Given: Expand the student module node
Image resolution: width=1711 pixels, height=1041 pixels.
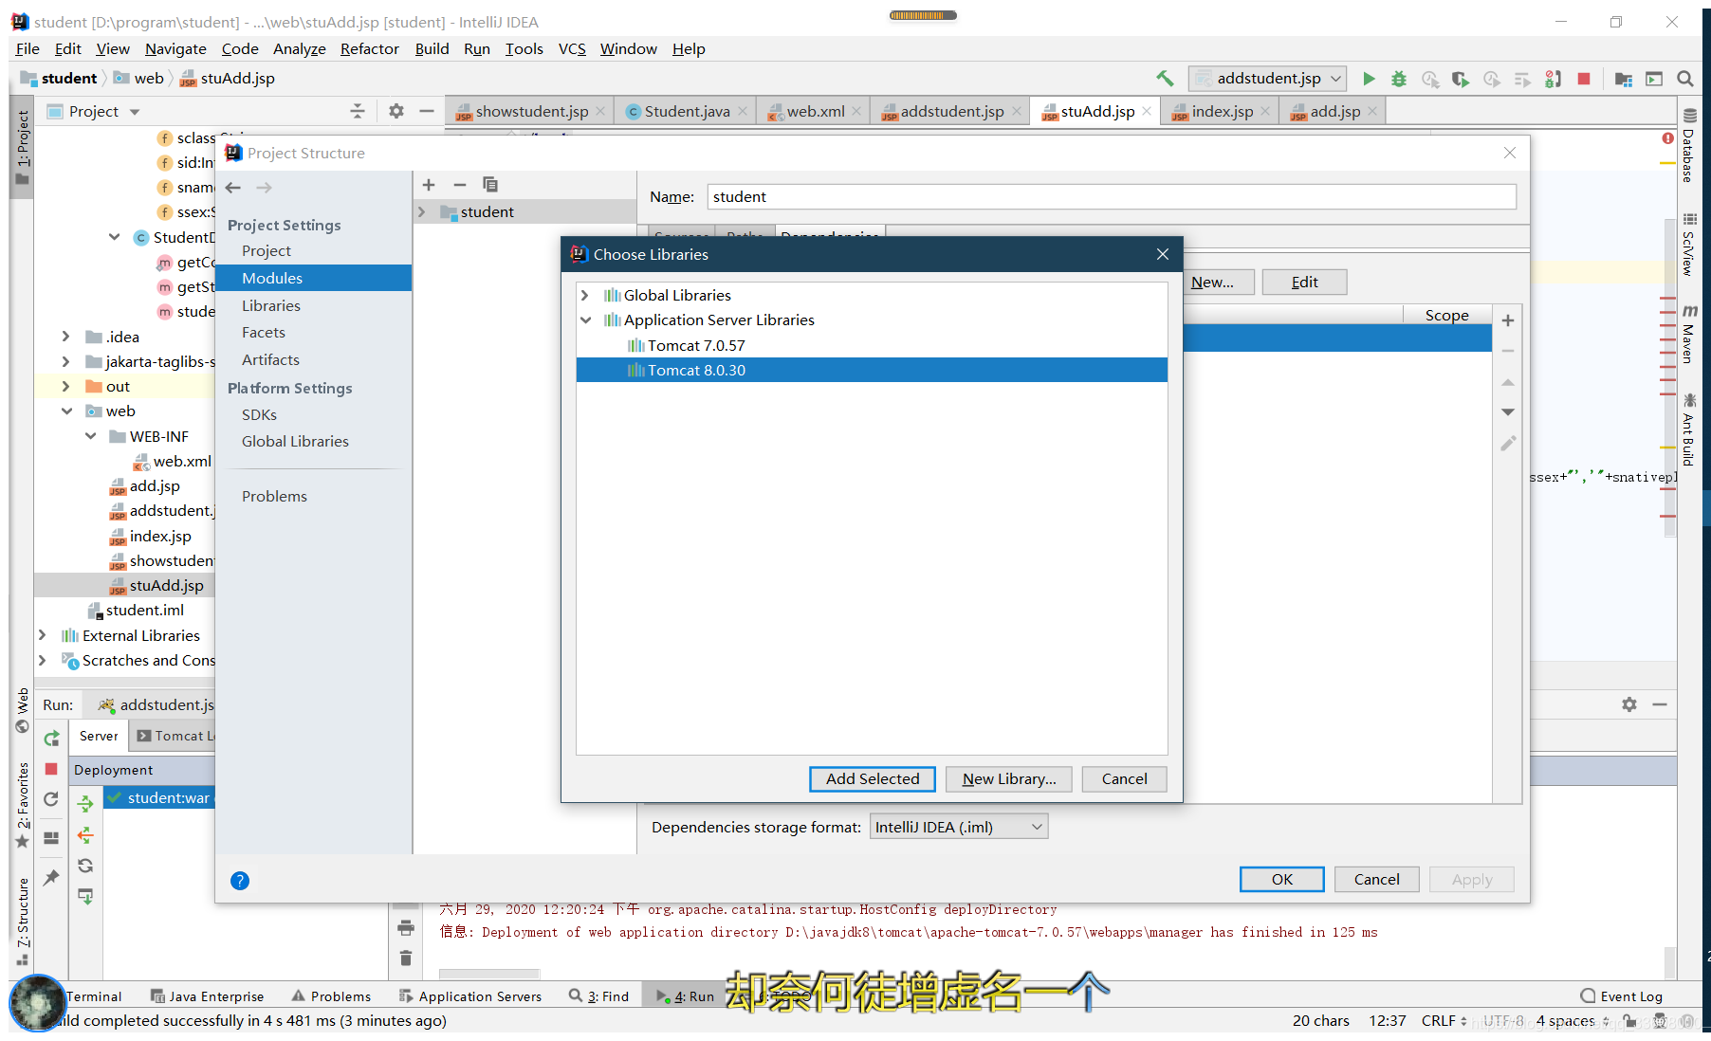Looking at the screenshot, I should pyautogui.click(x=422, y=212).
